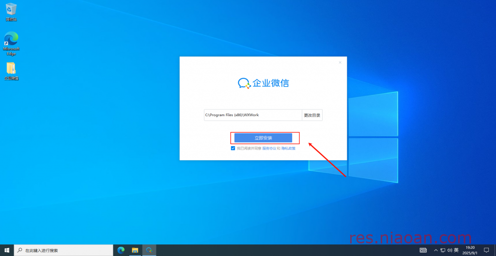The height and width of the screenshot is (256, 496).
Task: Open File Explorer from the taskbar
Action: [135, 250]
